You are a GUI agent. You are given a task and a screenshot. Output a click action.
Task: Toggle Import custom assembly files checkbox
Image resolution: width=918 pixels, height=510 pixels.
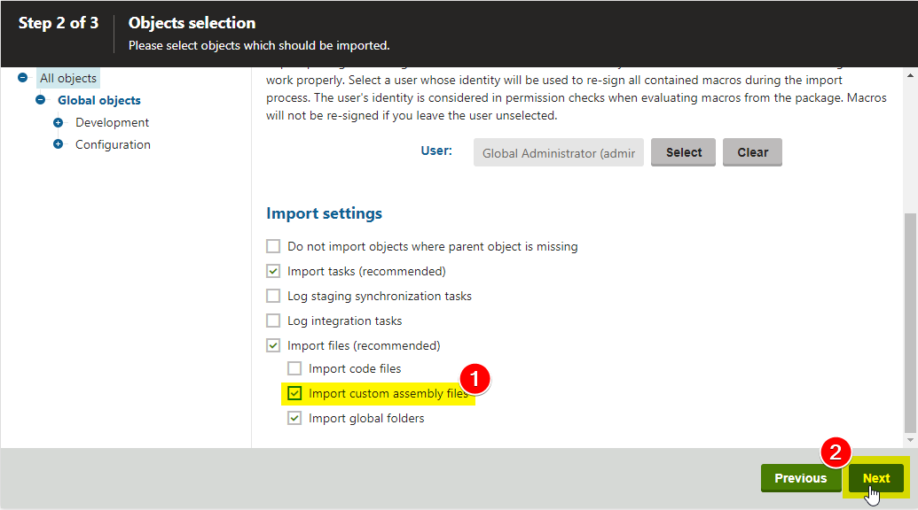(294, 393)
